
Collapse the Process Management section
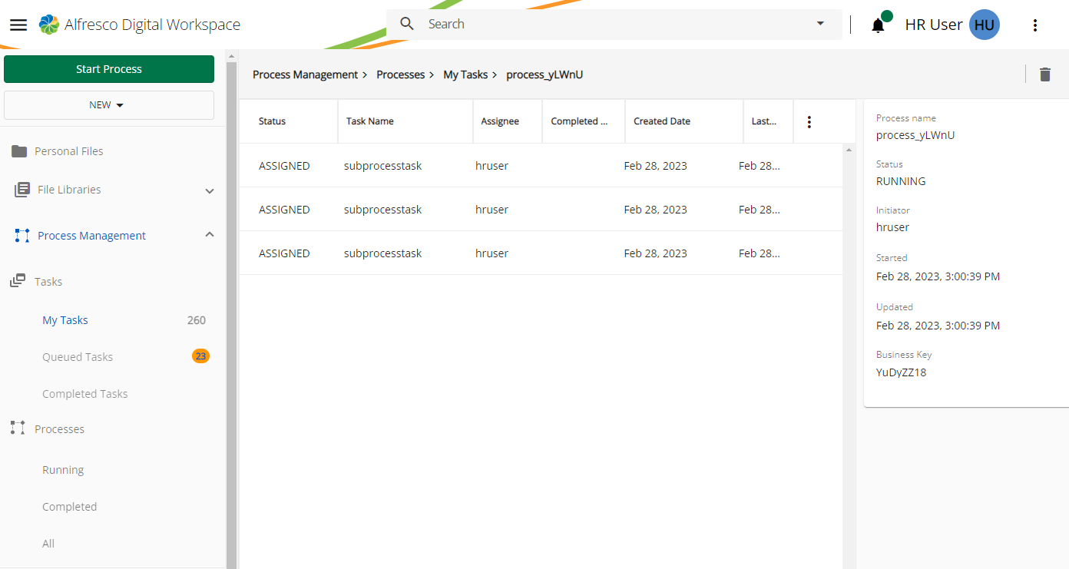click(x=209, y=235)
